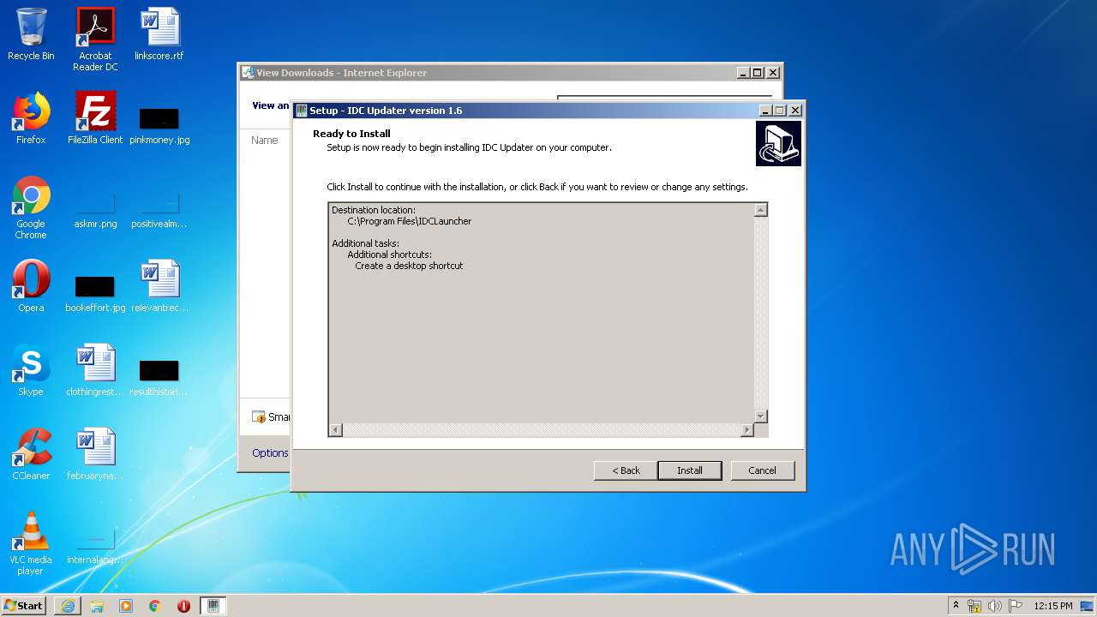
Task: Close the View Downloads window
Action: click(772, 73)
